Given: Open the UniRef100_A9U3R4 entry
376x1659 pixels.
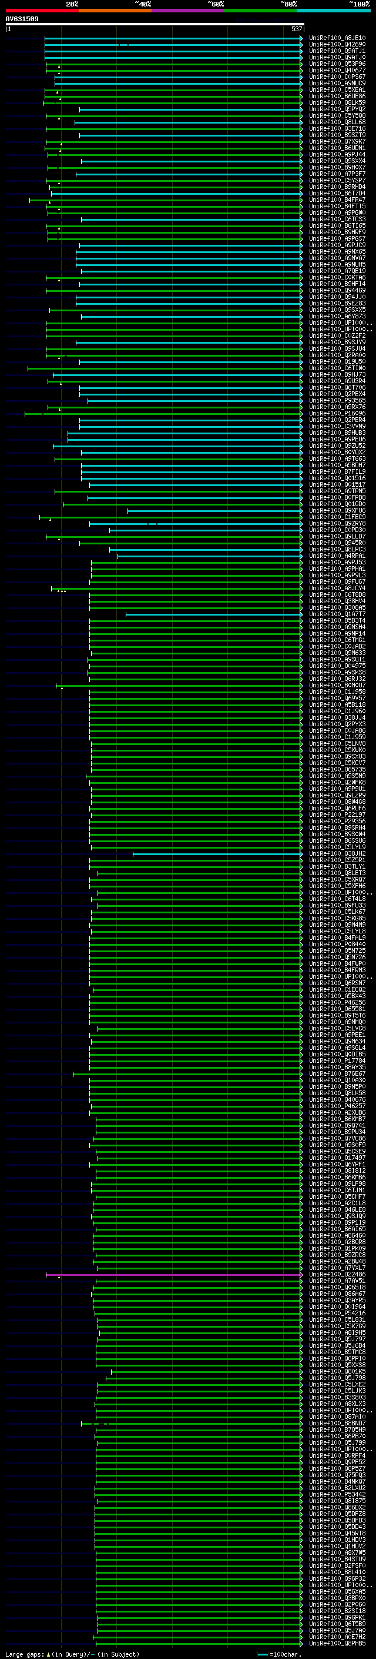Looking at the screenshot, I should point(337,381).
